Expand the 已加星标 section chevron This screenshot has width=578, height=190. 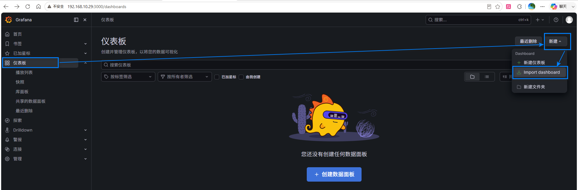pos(85,53)
